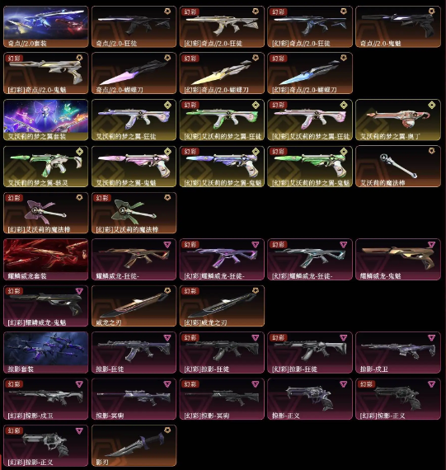Select the black 奇点//2.0-鬼魅 pistol skin
The height and width of the screenshot is (470, 446).
click(x=398, y=26)
